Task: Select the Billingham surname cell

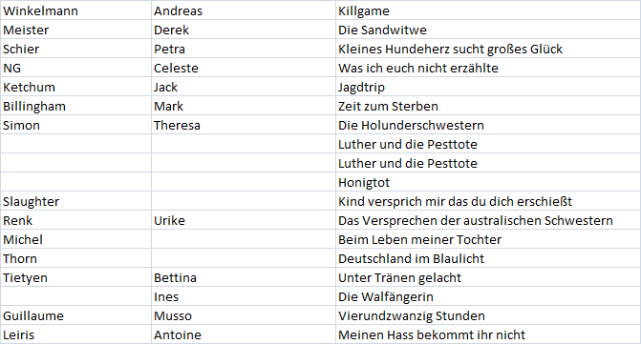Action: 76,106
